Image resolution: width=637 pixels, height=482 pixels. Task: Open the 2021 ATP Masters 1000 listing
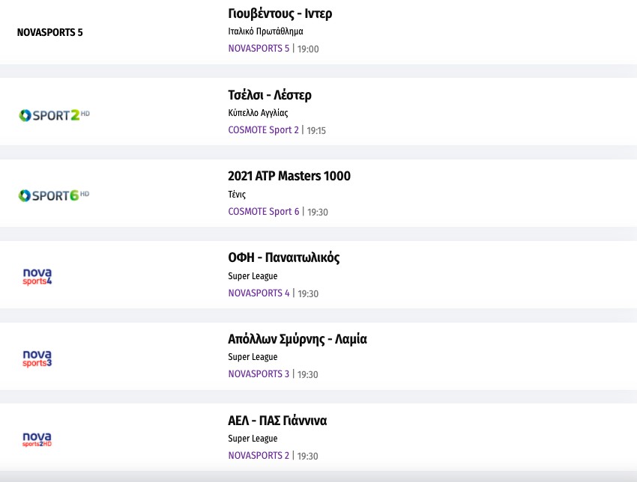tap(289, 176)
